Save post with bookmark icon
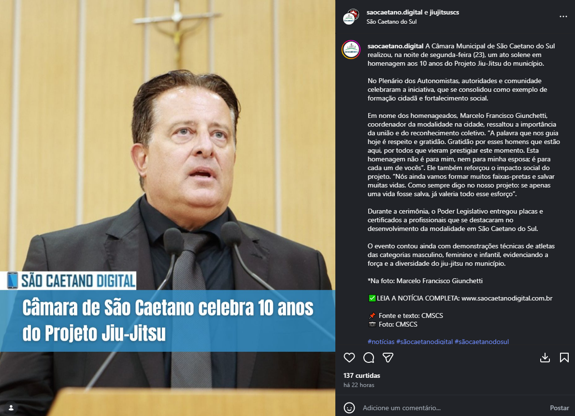This screenshot has width=575, height=416. pos(564,358)
